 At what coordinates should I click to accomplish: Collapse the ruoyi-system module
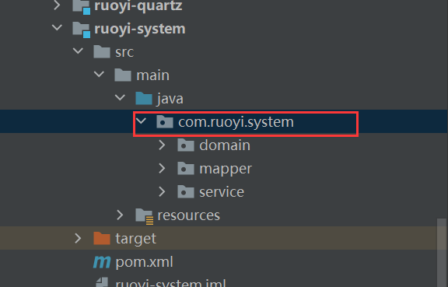[57, 28]
